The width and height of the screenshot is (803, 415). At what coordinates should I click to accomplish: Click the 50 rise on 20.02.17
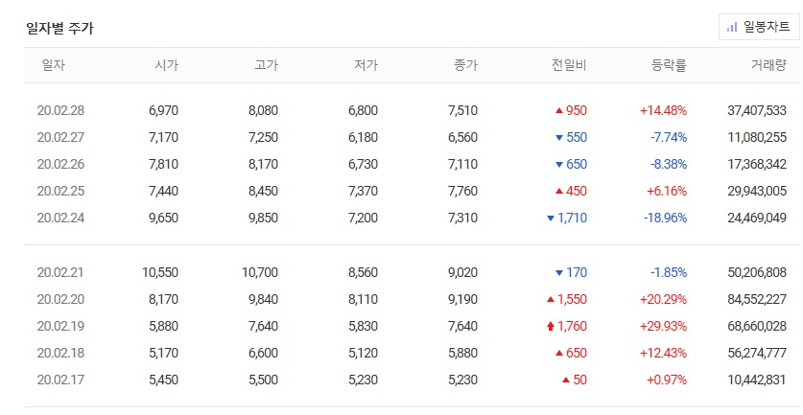point(575,380)
